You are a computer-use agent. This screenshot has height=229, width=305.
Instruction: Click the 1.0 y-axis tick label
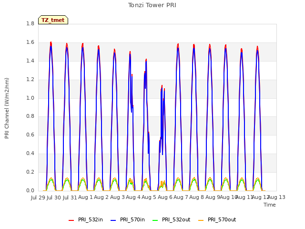point(30,98)
